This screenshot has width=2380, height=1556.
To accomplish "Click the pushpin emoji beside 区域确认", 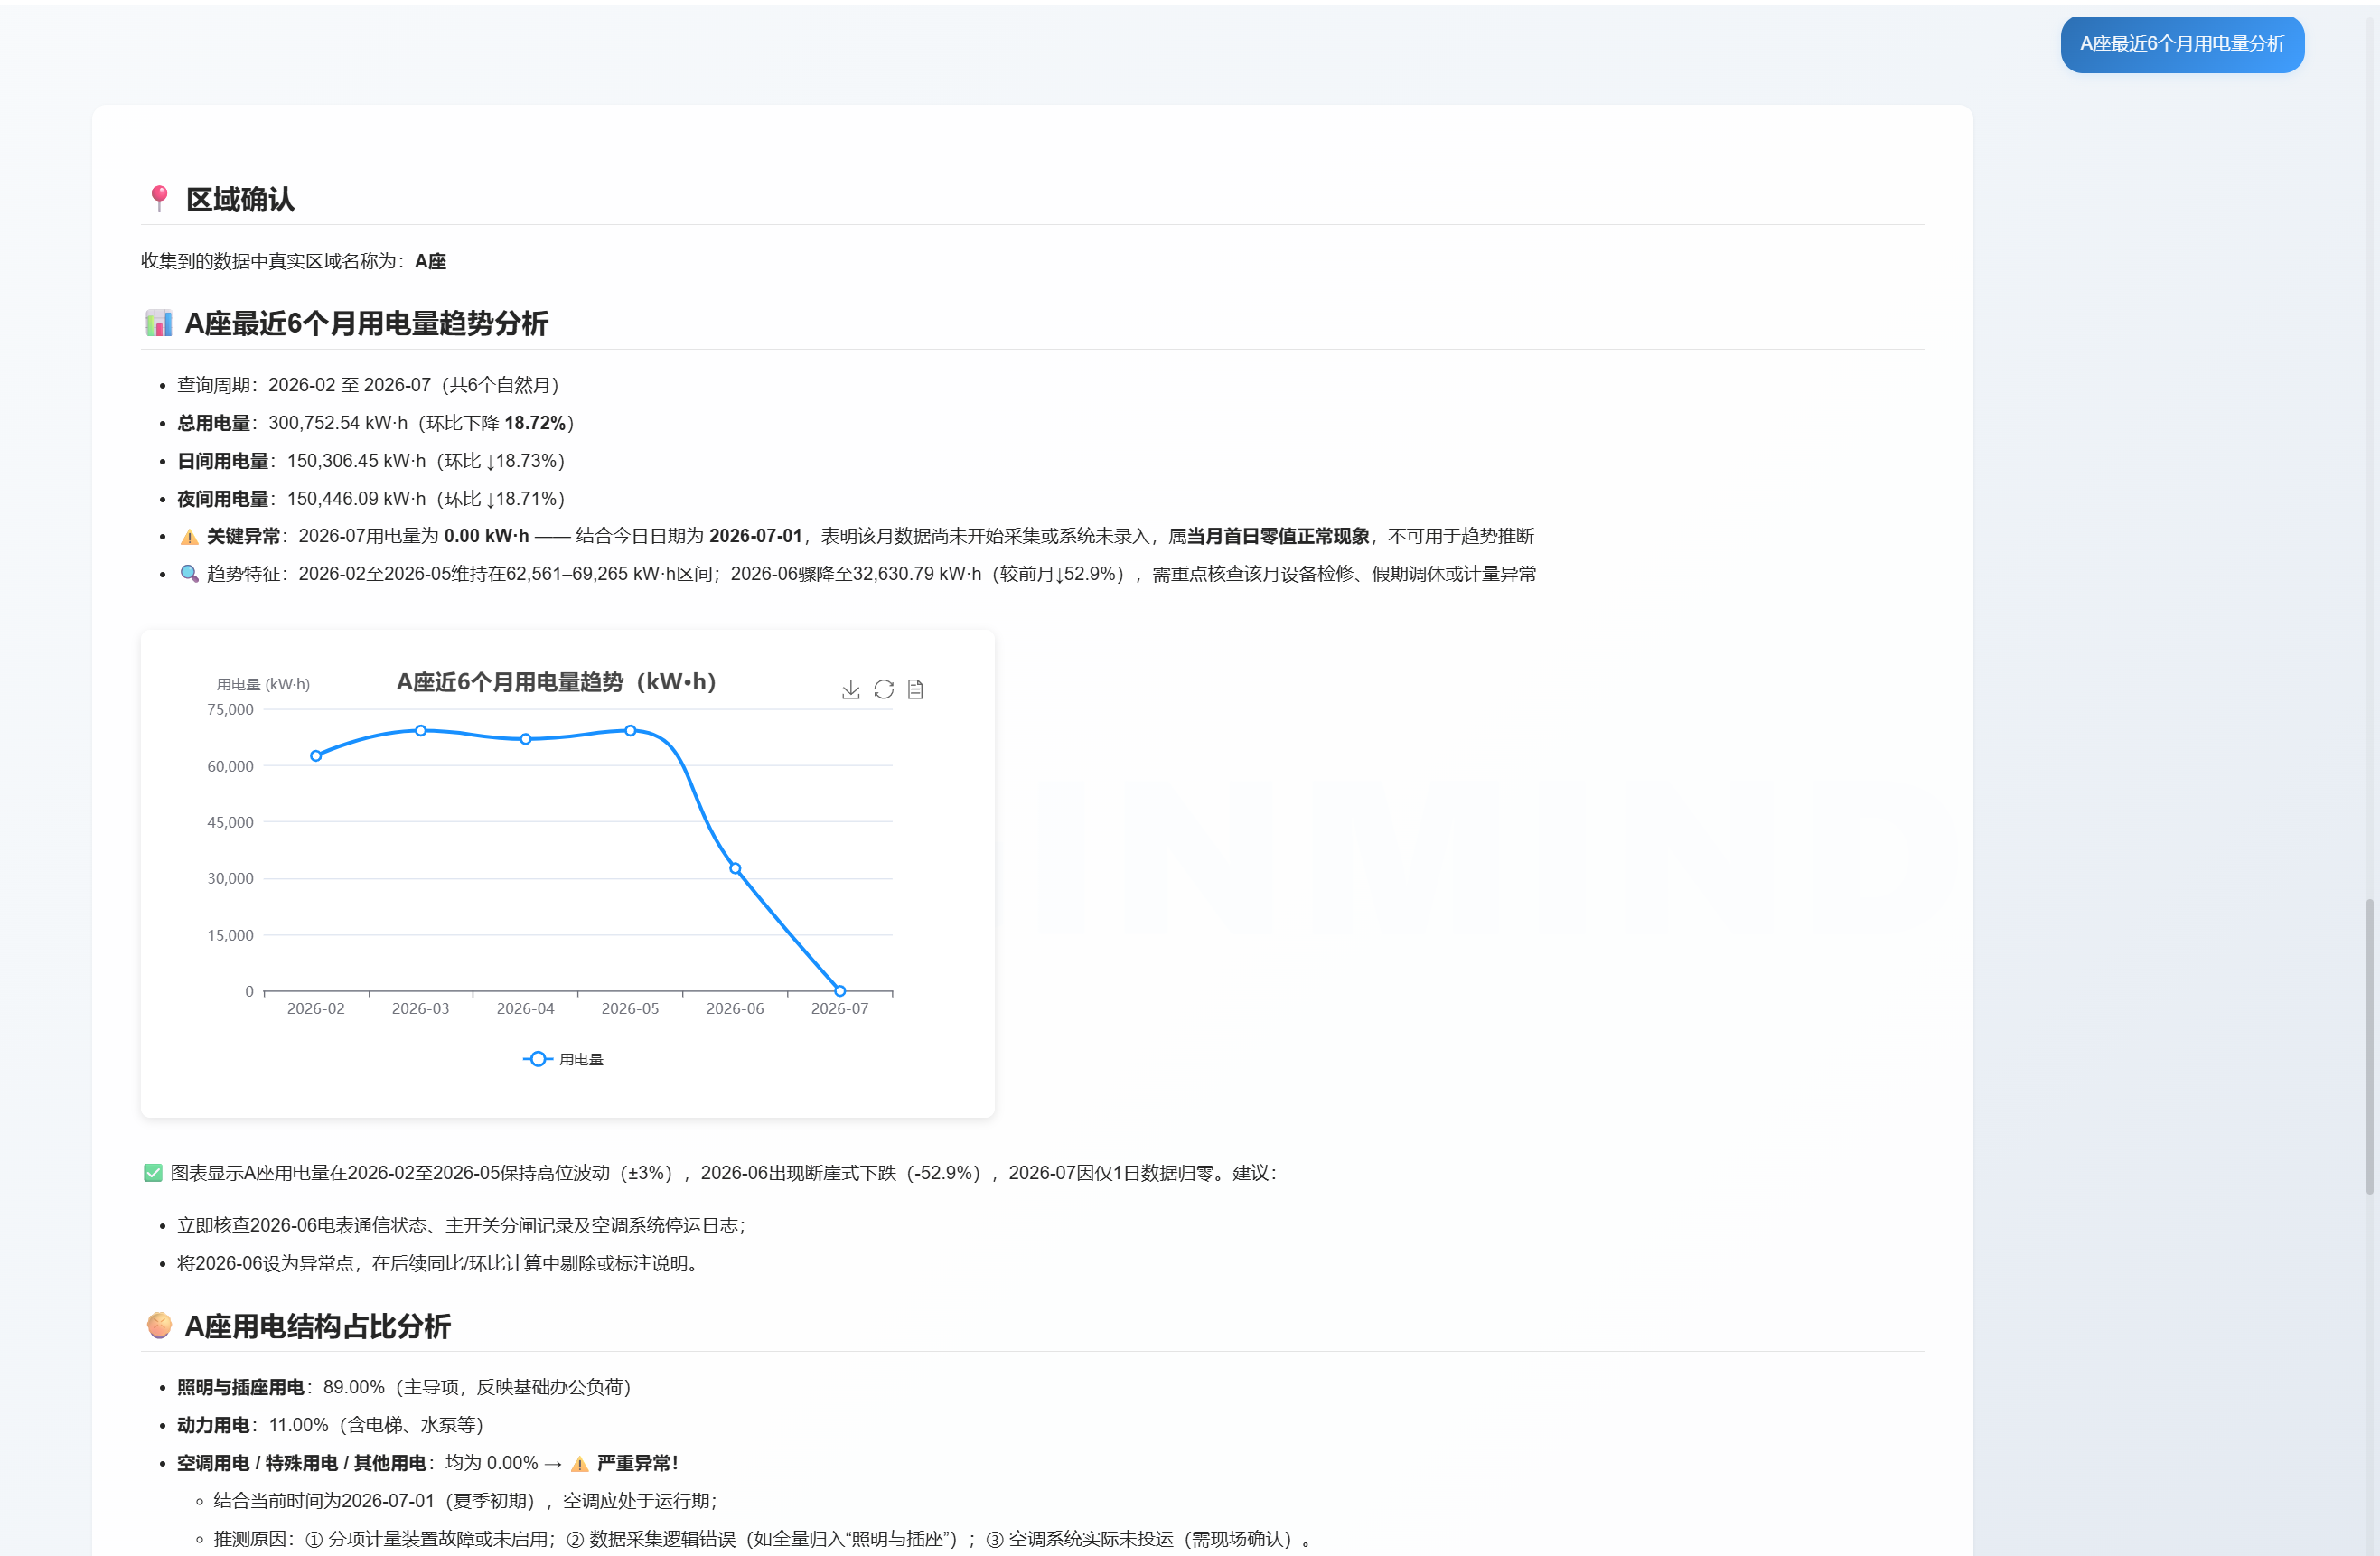I will [159, 199].
